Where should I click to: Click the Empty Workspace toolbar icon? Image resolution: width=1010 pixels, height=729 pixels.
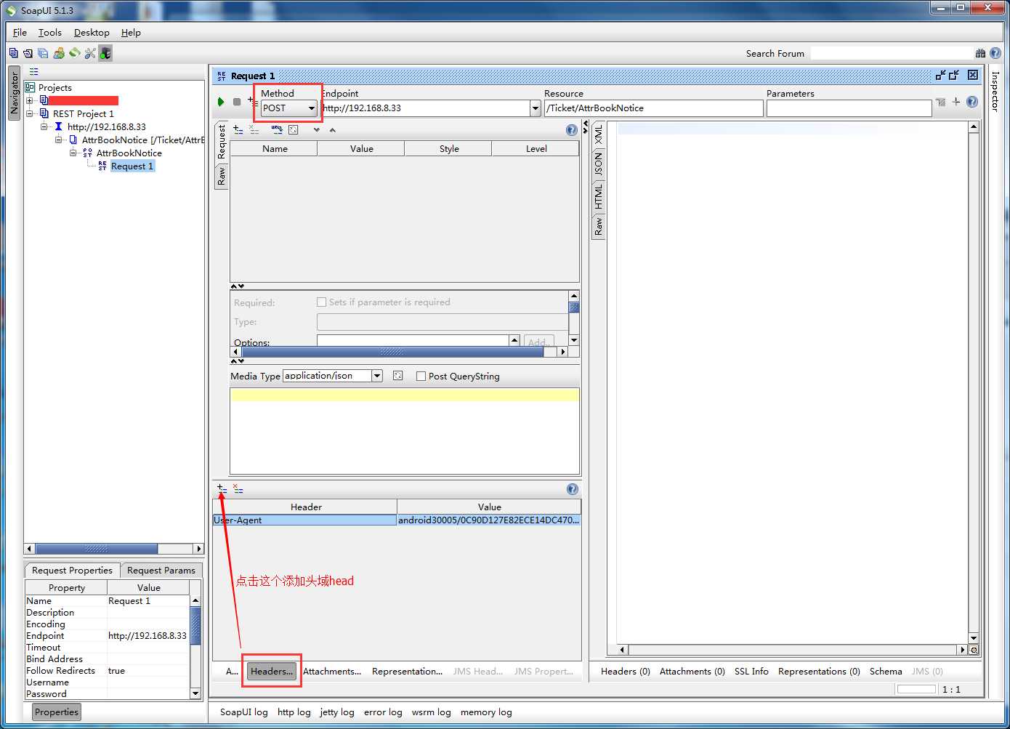tap(14, 53)
